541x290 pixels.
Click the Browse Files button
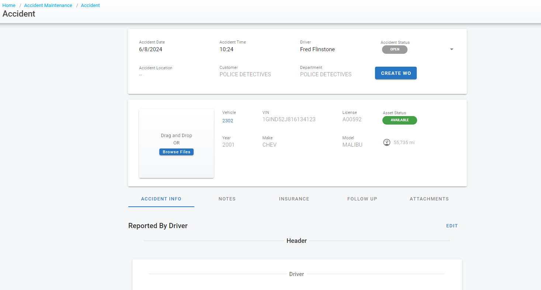[176, 152]
